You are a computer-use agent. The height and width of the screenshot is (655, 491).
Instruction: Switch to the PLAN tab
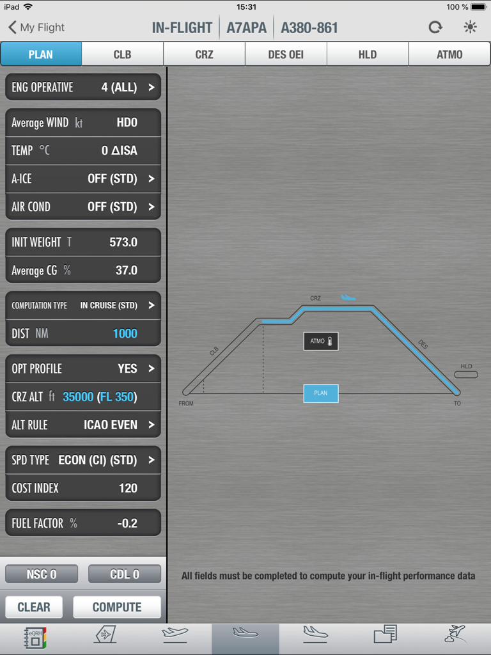click(x=41, y=54)
